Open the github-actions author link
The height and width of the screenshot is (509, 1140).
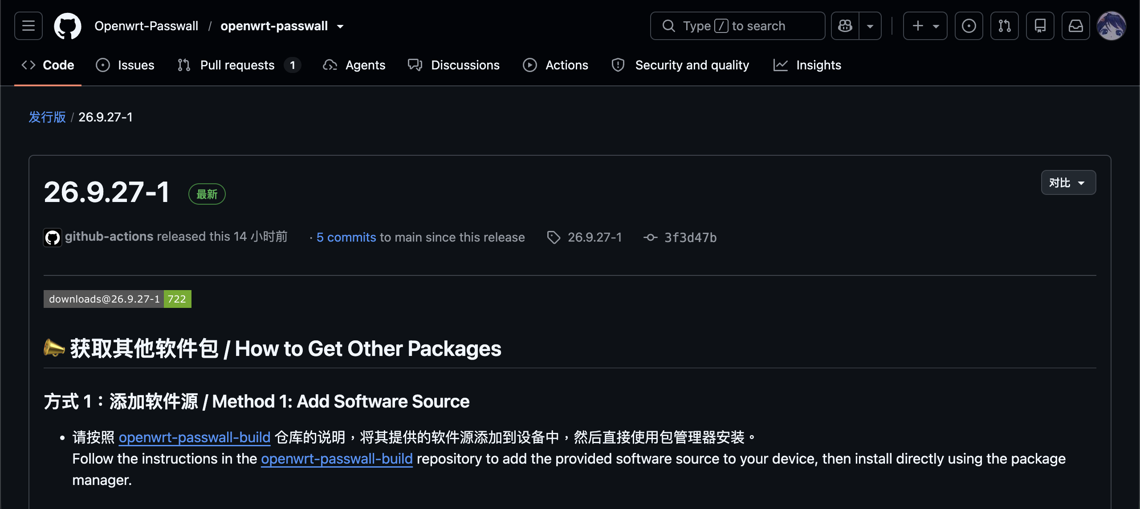tap(109, 236)
